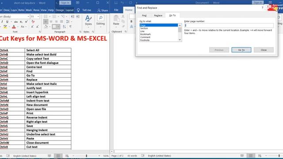Open the Borders dropdown arrow
Screen dimensions: 283x159
click(58, 26)
